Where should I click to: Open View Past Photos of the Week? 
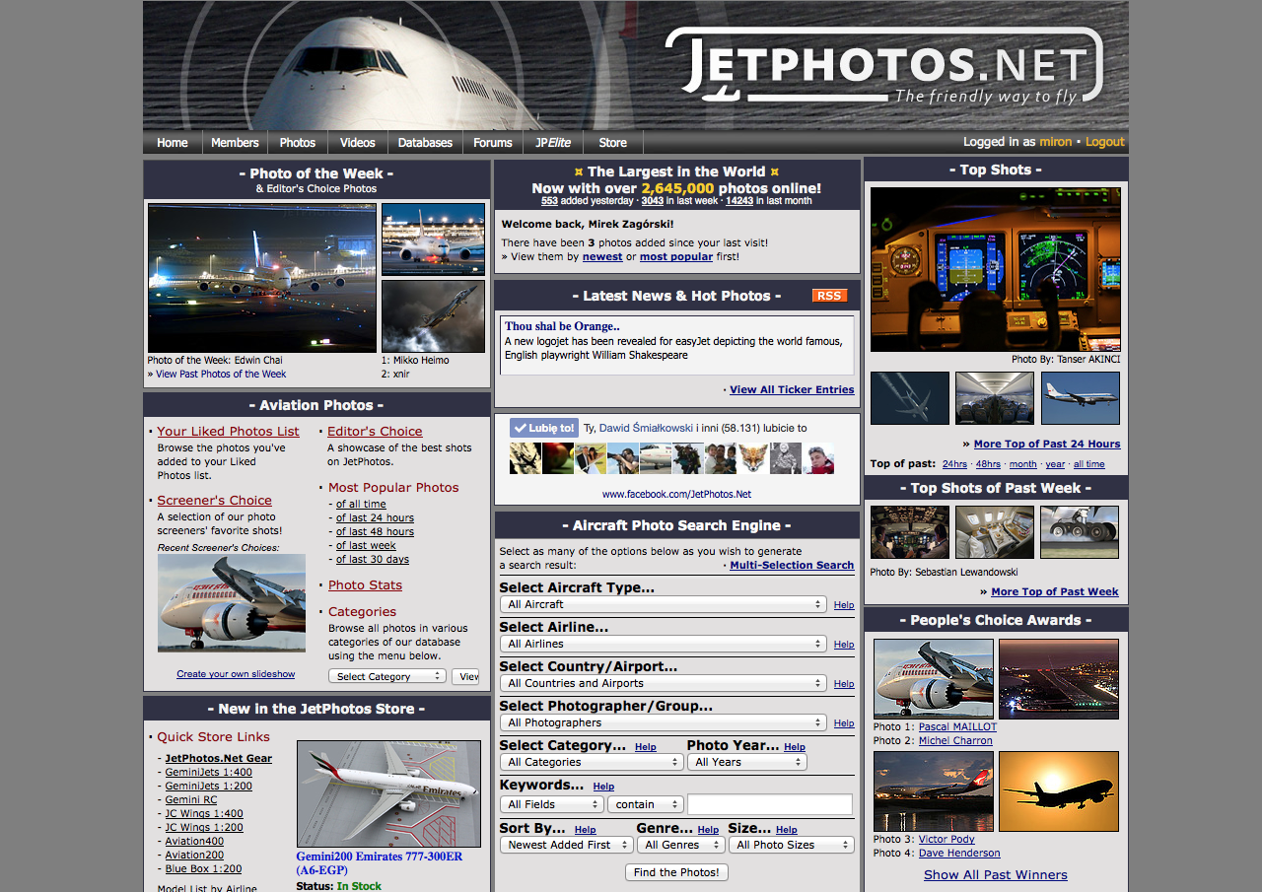click(221, 374)
